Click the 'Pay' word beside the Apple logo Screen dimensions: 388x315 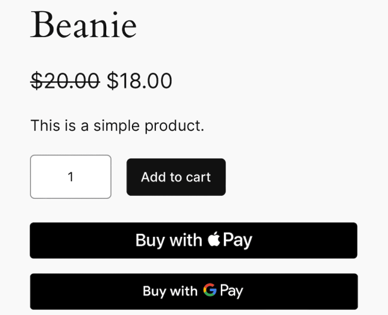(x=238, y=240)
